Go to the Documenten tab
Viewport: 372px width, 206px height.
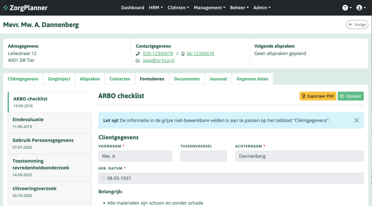(187, 79)
